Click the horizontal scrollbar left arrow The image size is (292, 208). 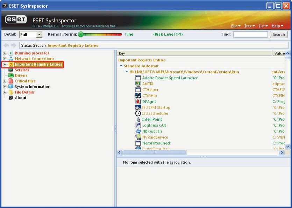pyautogui.click(x=120, y=153)
